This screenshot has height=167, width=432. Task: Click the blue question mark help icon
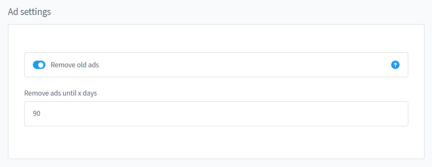[395, 65]
